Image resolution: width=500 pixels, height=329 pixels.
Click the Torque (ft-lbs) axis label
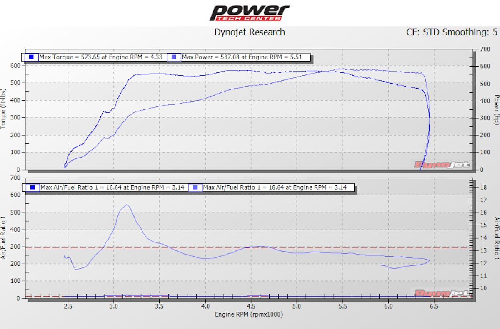pos(4,109)
